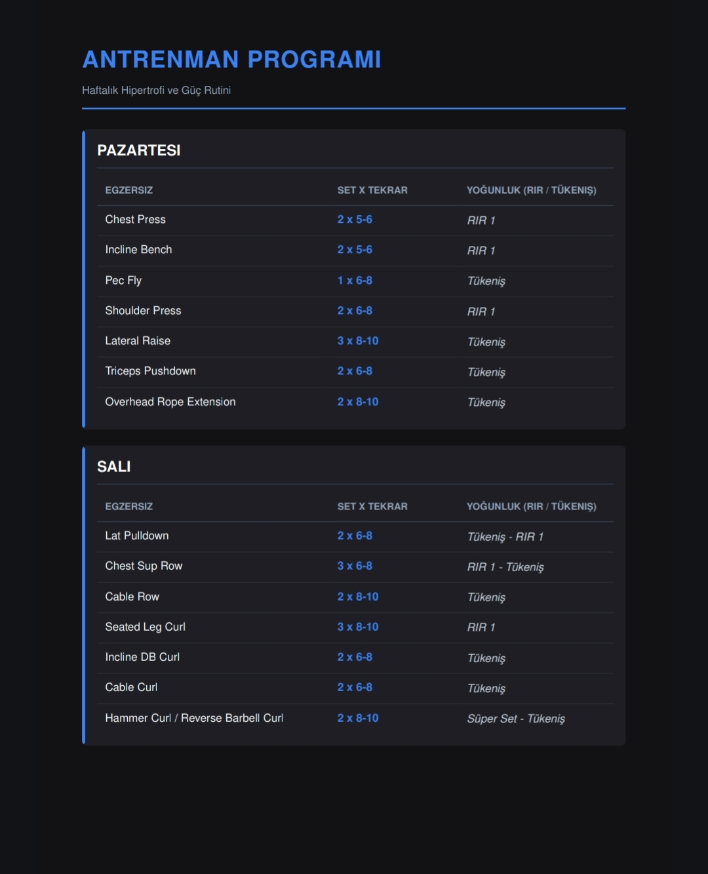Click 2 x 6-8 in Triceps Pushdown row
708x874 pixels.
coord(355,371)
